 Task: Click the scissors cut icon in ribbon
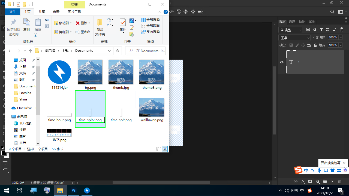(35, 35)
